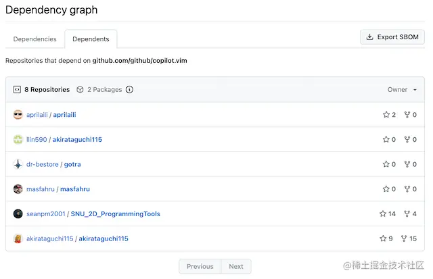Open the masfahru repository link
Screen dimensions: 433x279
coord(75,189)
